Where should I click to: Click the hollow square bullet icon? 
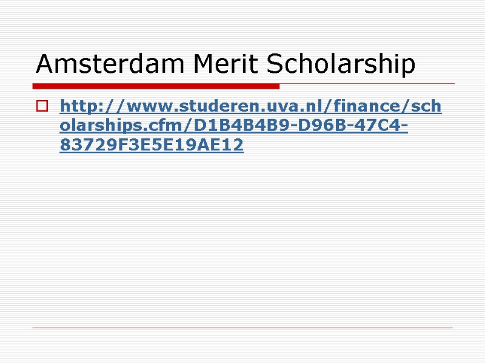(42, 107)
